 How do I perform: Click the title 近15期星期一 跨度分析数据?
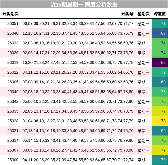click(84, 5)
